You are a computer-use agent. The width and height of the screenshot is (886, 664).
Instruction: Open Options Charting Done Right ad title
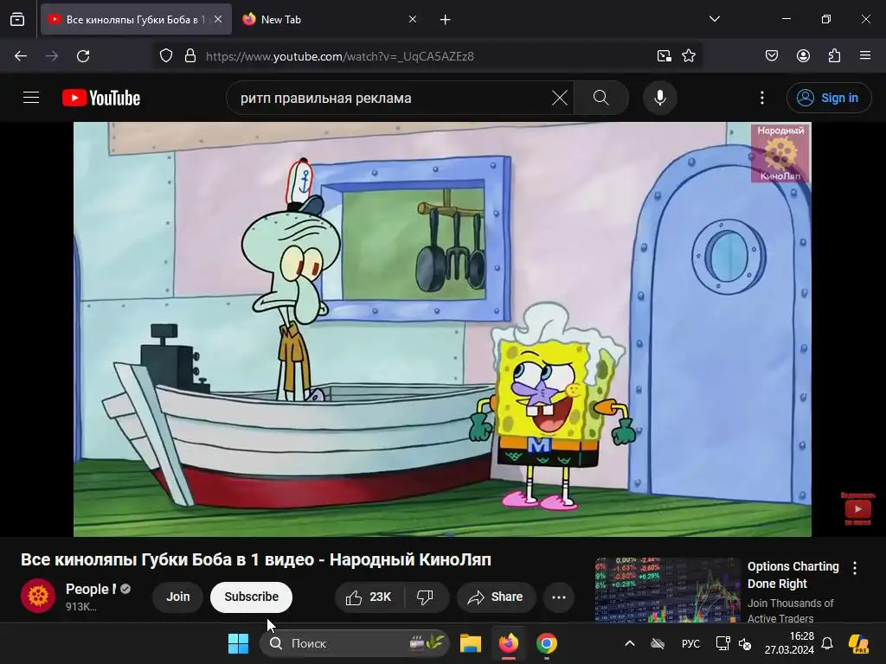(793, 575)
